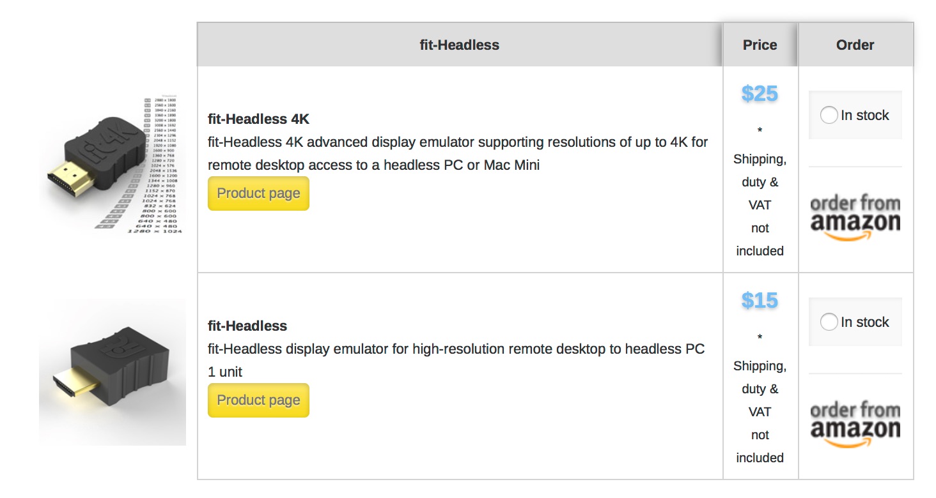
Task: Select the In stock radio for fit-Headless 4K
Action: pyautogui.click(x=829, y=116)
